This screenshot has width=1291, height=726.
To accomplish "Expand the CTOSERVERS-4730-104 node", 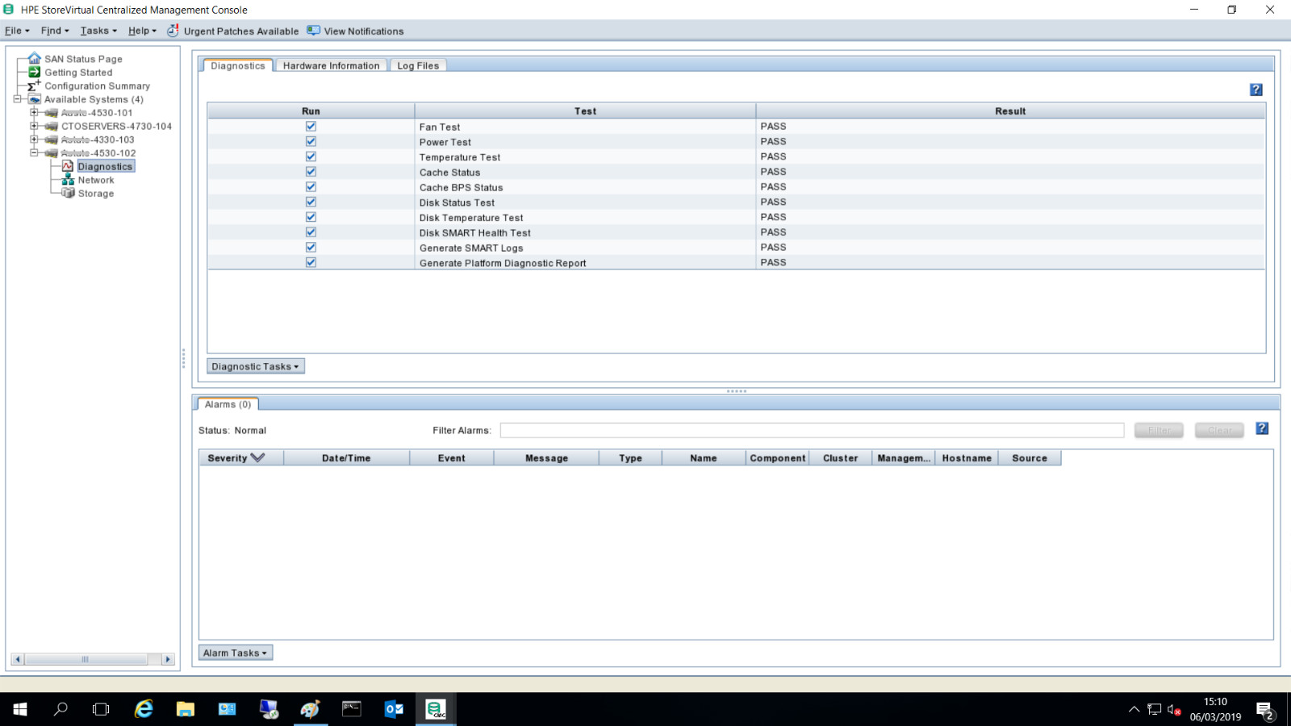I will click(x=34, y=126).
